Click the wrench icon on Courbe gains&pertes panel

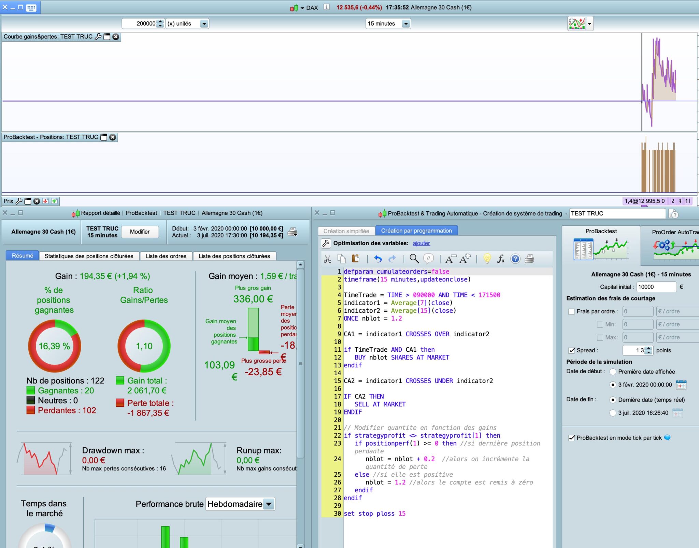coord(98,37)
